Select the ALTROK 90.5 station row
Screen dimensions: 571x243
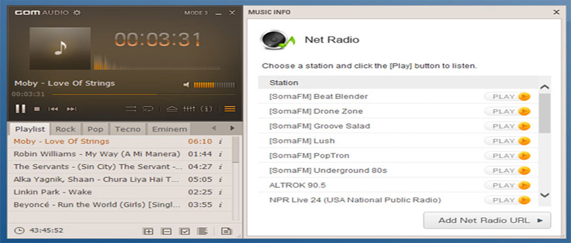pos(398,185)
